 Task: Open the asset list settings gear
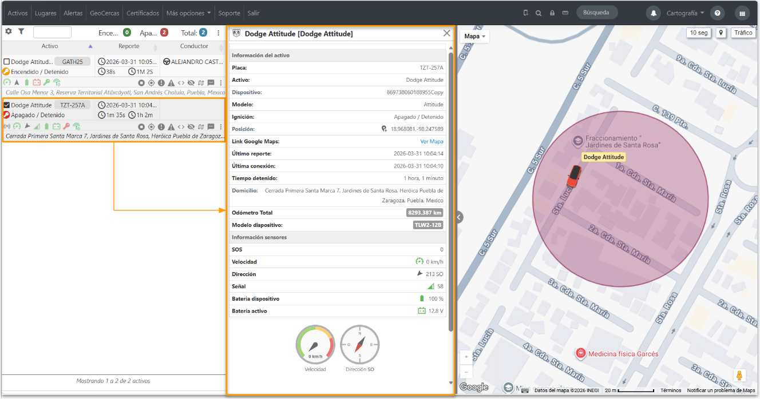pos(9,32)
